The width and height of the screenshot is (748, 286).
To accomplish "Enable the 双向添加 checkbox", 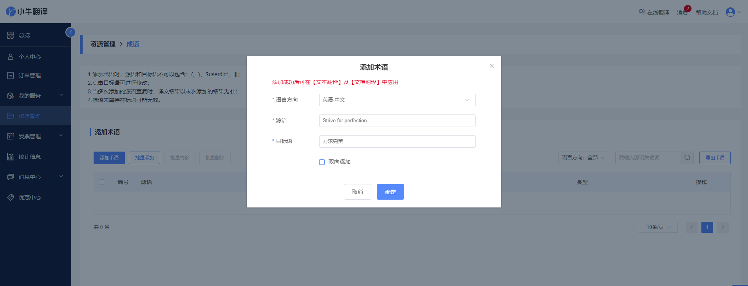I will click(322, 162).
